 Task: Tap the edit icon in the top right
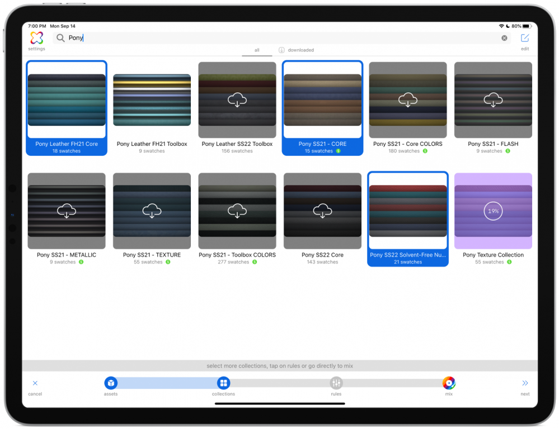[525, 38]
